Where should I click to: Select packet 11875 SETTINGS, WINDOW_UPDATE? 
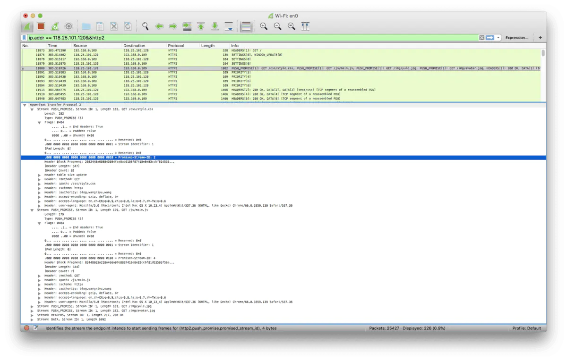(x=281, y=55)
